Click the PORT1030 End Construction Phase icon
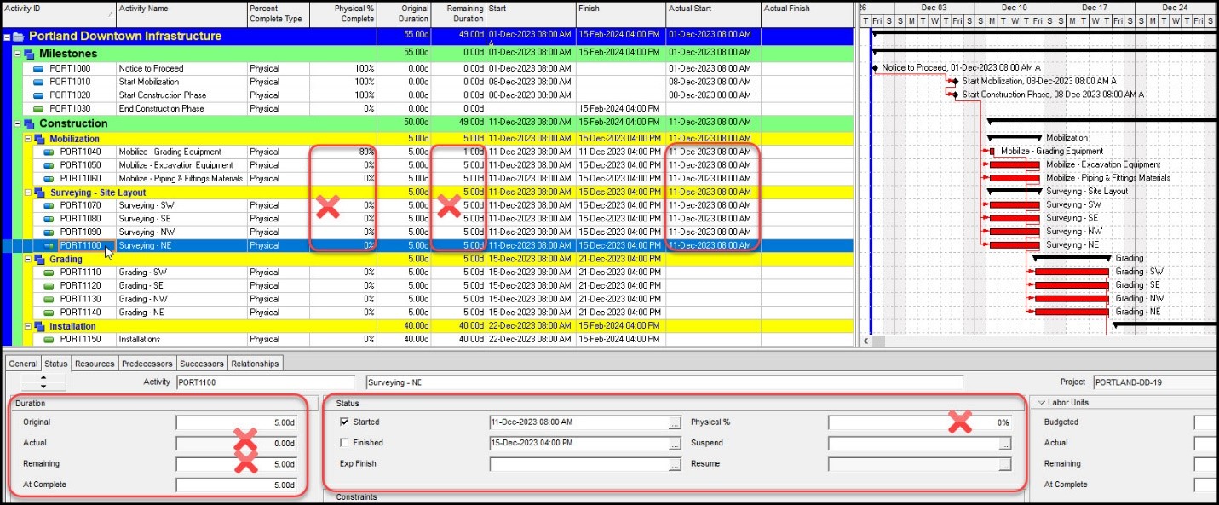 38,109
